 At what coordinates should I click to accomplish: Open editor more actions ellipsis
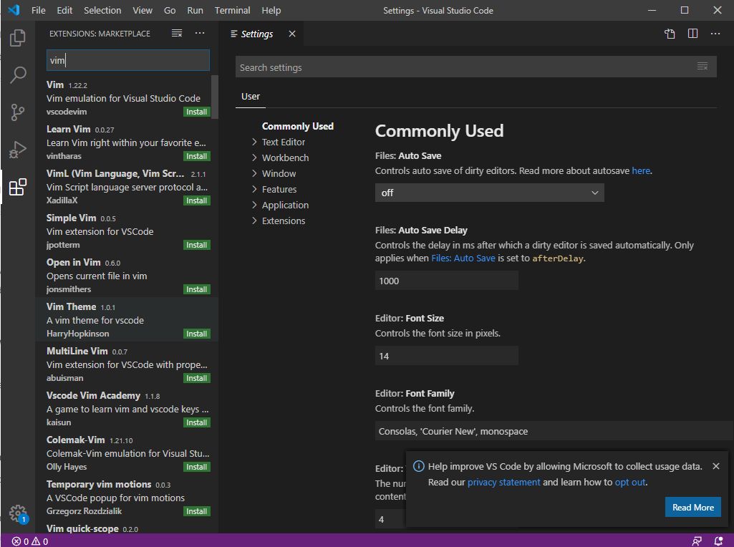(x=715, y=34)
